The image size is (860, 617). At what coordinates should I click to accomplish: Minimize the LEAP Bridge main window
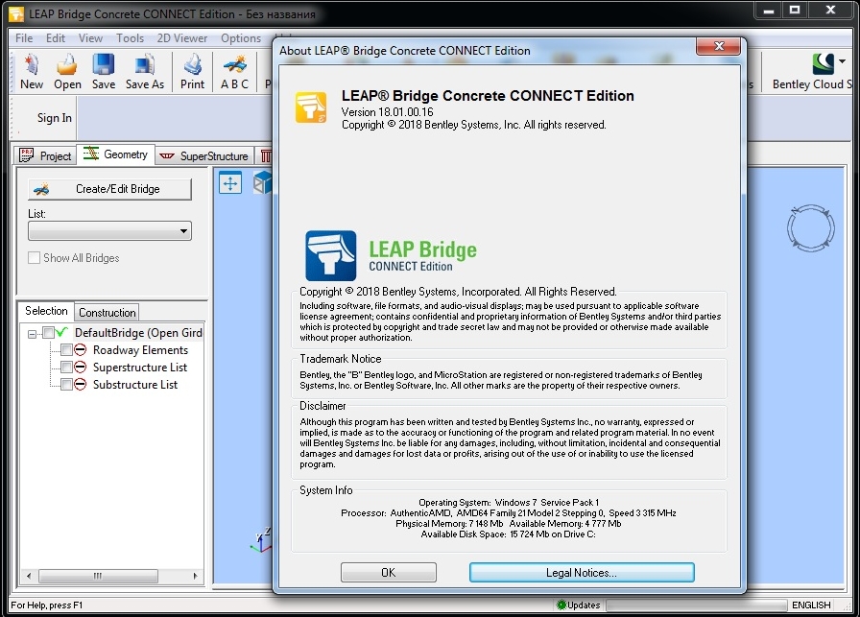coord(769,11)
